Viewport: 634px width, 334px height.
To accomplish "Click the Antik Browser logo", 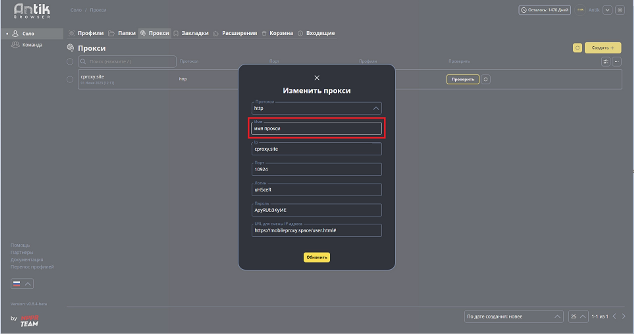I will (x=32, y=11).
